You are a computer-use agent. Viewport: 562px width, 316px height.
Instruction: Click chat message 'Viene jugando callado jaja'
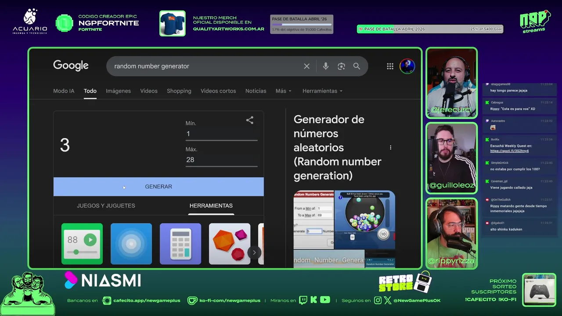pyautogui.click(x=511, y=187)
